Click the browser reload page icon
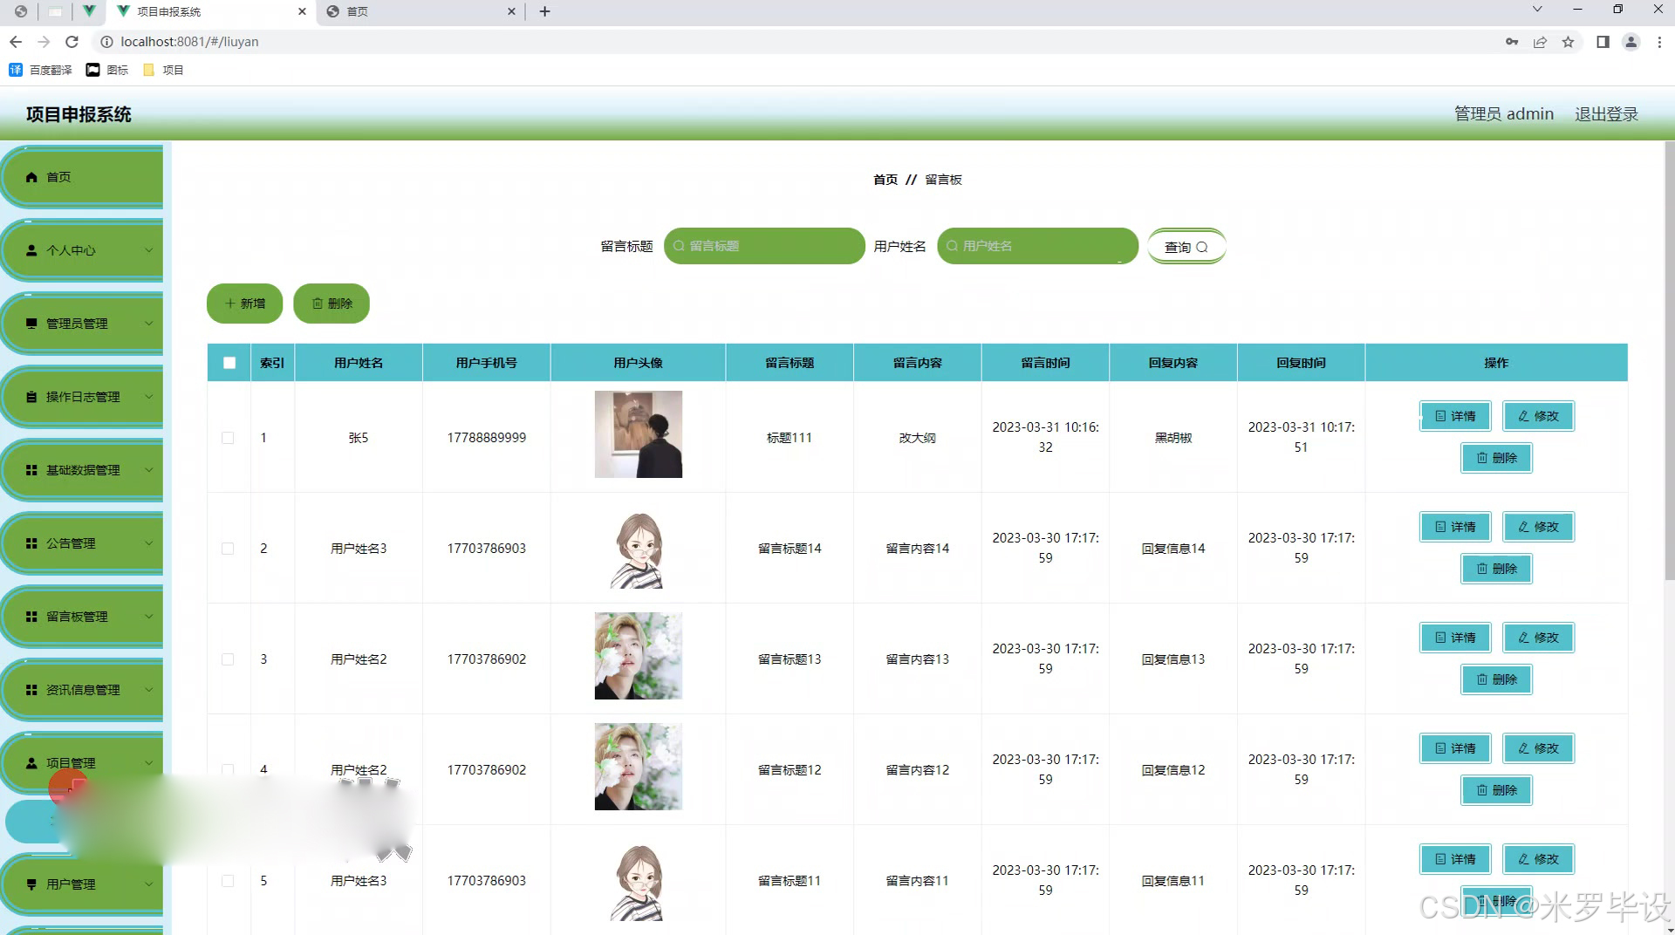The width and height of the screenshot is (1675, 935). pyautogui.click(x=72, y=42)
